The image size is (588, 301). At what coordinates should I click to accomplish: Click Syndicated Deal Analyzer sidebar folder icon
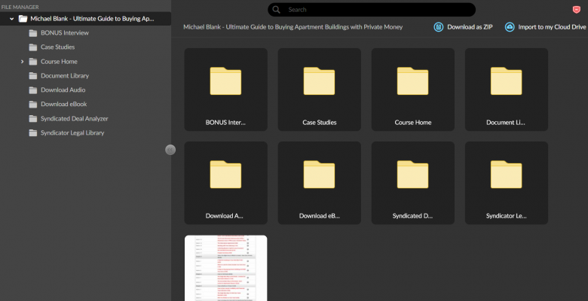click(33, 118)
